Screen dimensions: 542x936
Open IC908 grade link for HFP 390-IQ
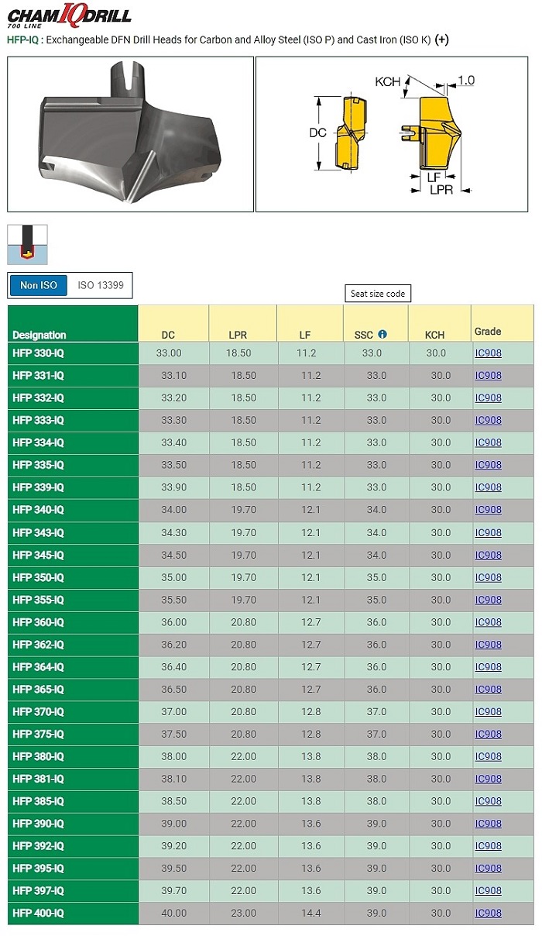(489, 824)
